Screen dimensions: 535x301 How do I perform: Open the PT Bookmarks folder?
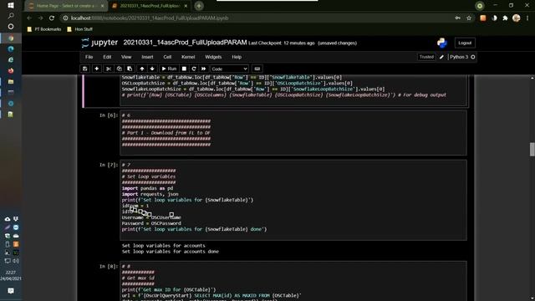(44, 29)
